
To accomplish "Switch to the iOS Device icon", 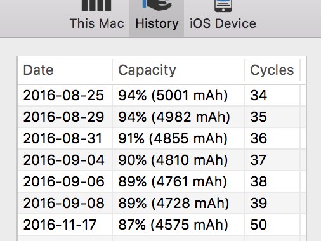I will 223,6.
